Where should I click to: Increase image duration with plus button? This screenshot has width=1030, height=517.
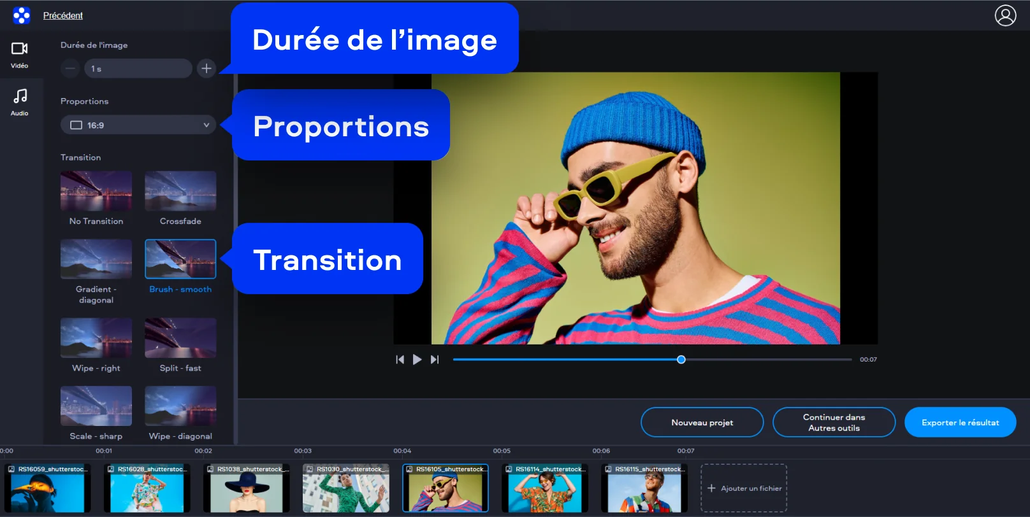coord(207,68)
